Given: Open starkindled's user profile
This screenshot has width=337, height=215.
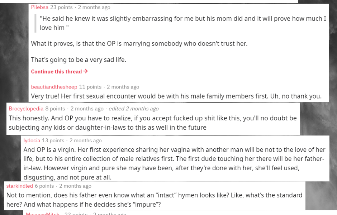Looking at the screenshot, I should [x=20, y=186].
